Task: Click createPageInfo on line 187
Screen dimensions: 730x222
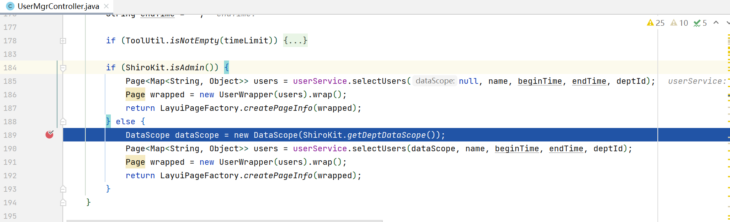Action: [x=278, y=108]
